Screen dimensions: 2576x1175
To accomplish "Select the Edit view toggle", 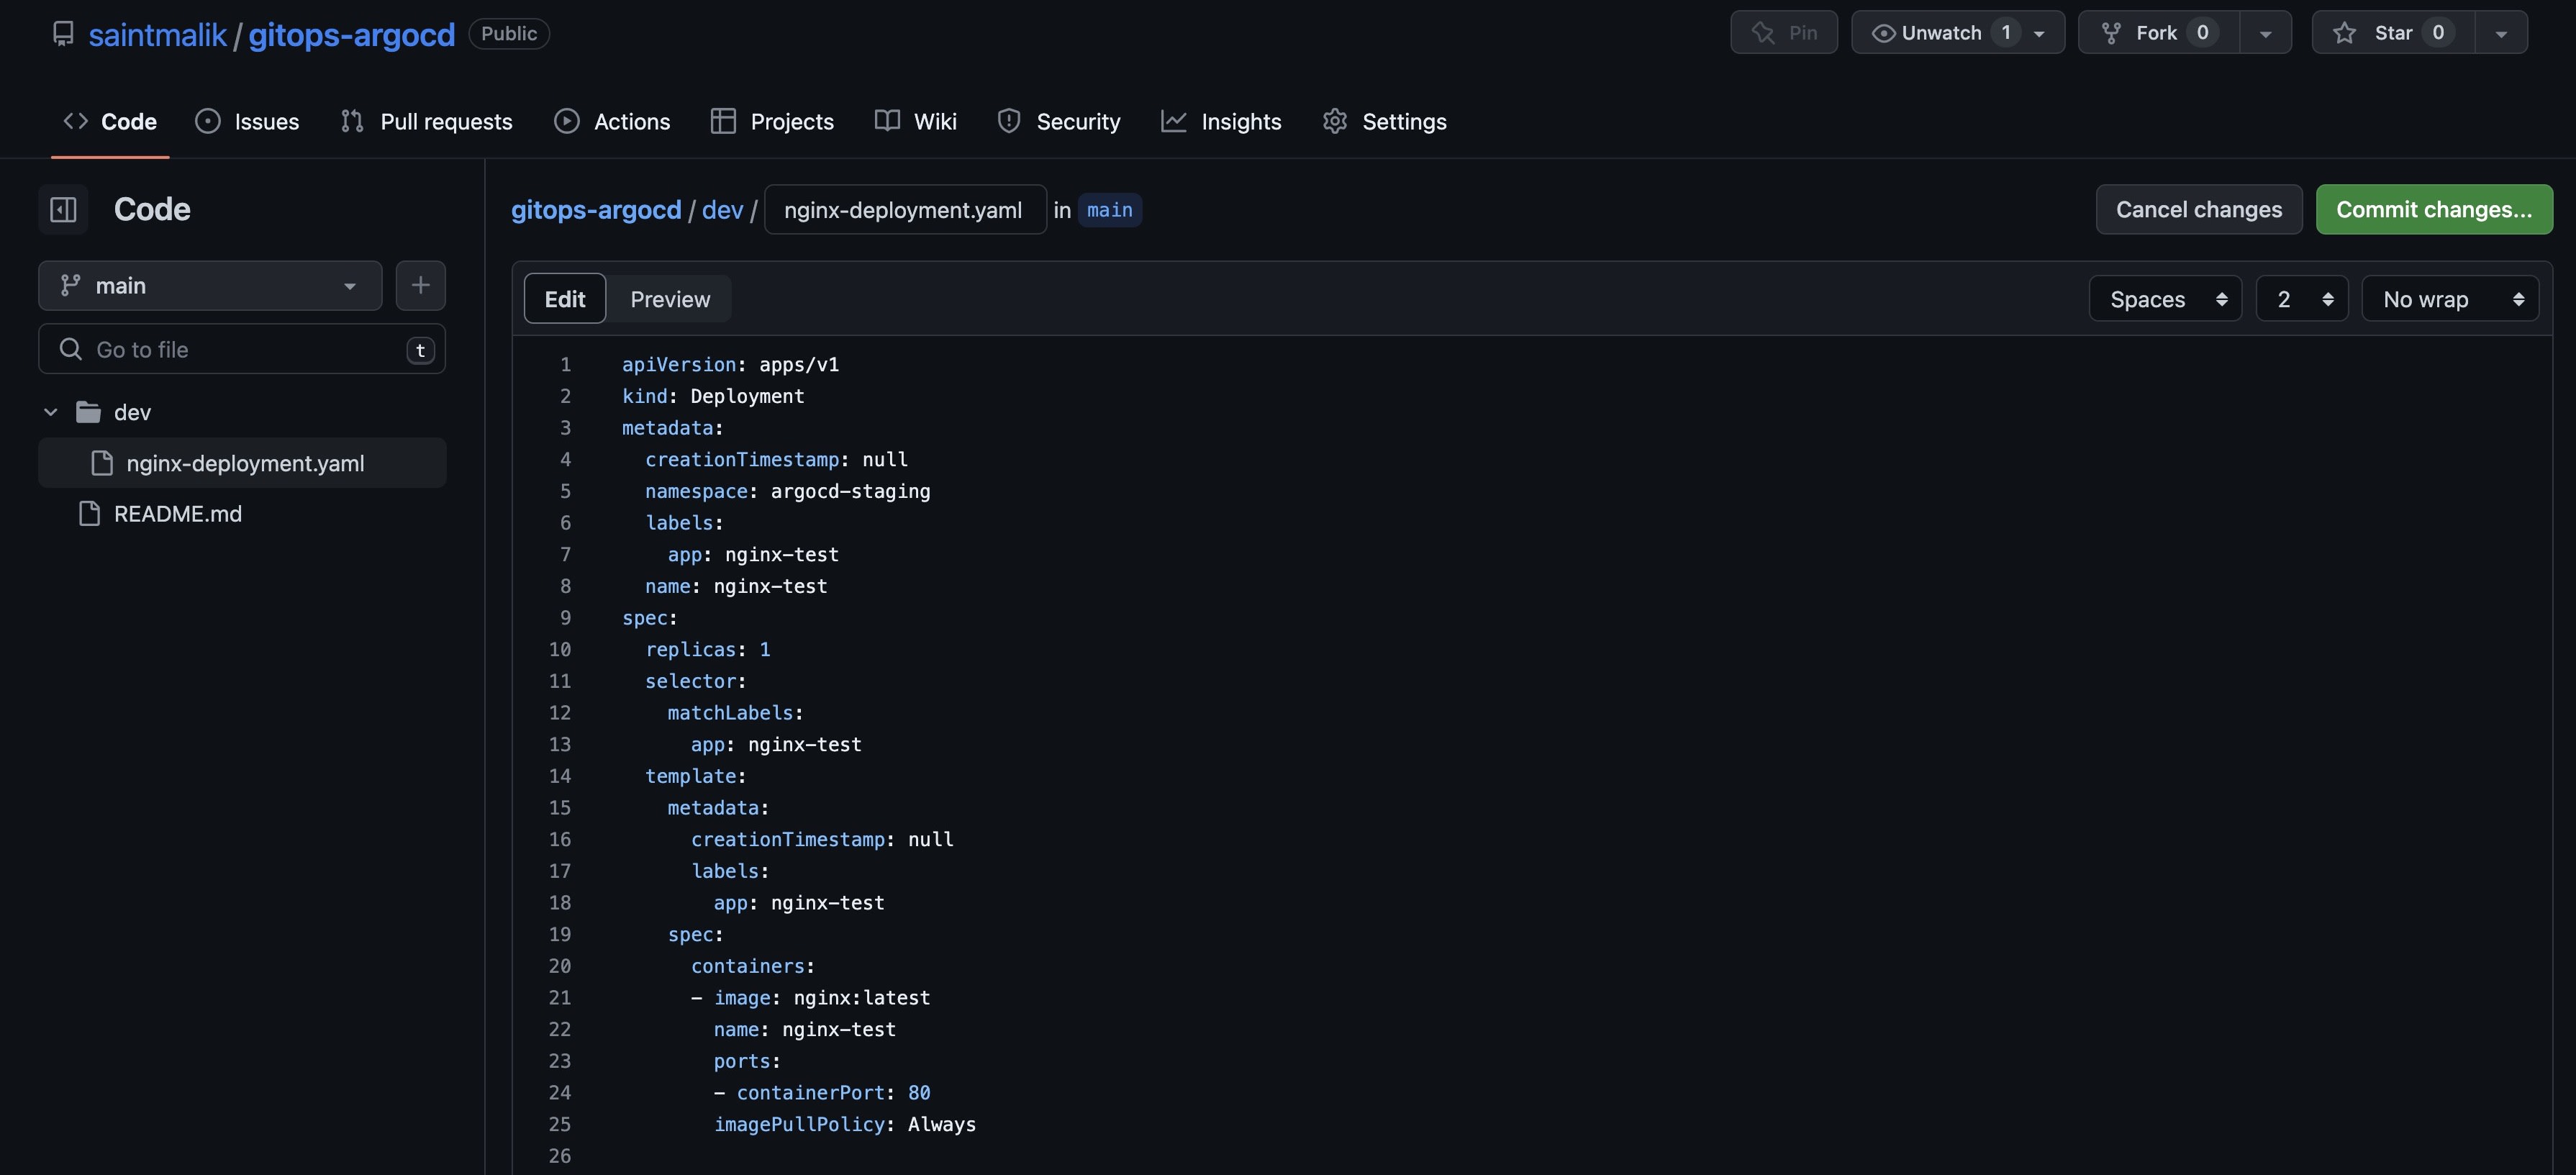I will 565,299.
